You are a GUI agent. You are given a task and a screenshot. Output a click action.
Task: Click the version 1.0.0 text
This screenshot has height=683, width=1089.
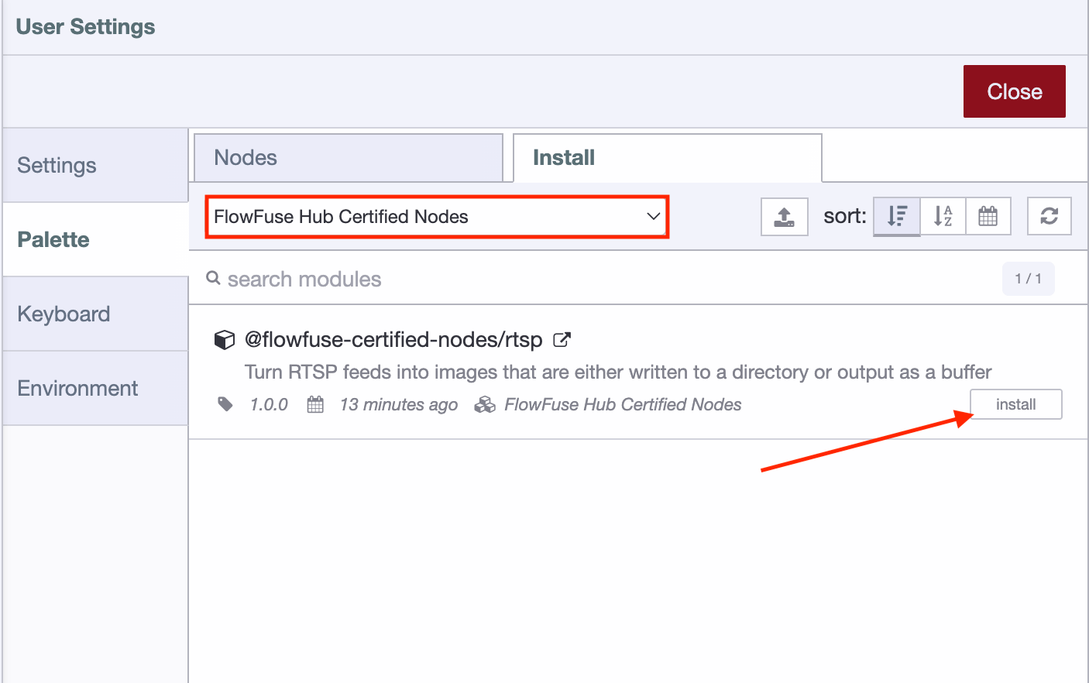pyautogui.click(x=269, y=404)
